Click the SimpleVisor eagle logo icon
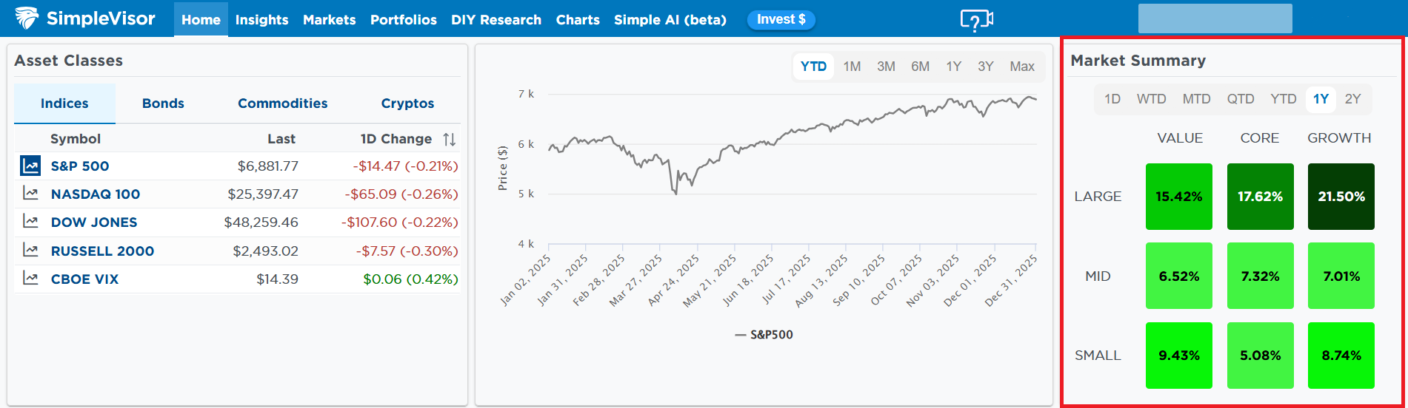Image resolution: width=1408 pixels, height=408 pixels. point(27,18)
